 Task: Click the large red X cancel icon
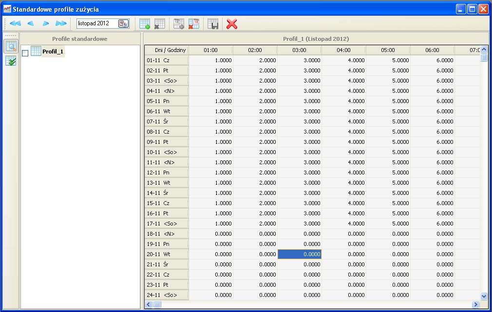point(232,24)
